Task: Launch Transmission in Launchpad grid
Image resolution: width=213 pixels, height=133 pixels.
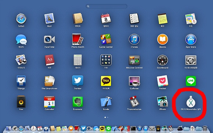Action: (x=134, y=102)
